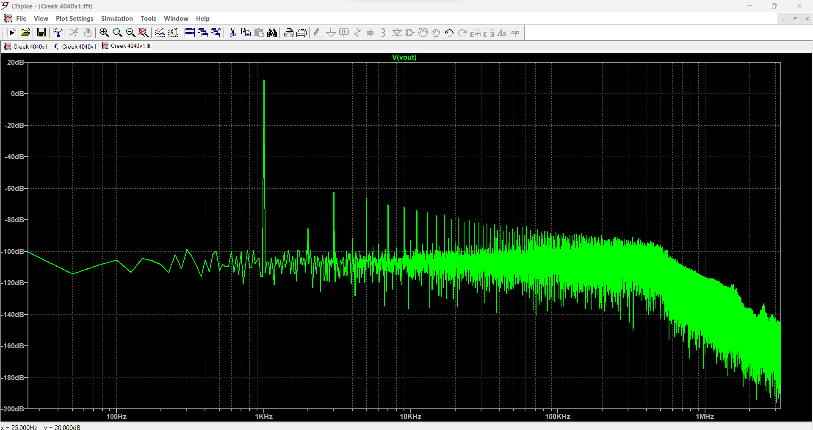Open the Simulation menu
Viewport: 813px width, 430px height.
[117, 18]
